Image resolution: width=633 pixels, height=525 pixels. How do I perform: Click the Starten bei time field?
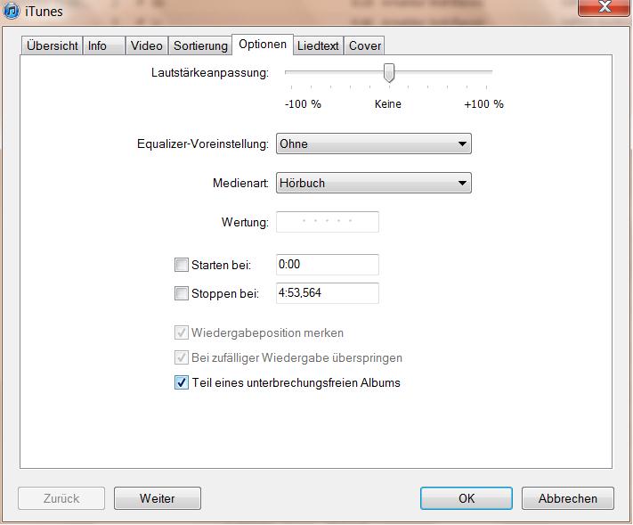pos(328,265)
